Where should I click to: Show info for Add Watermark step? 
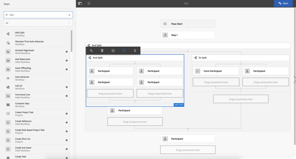[67, 60]
